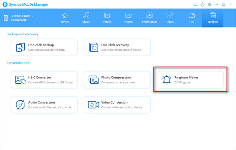This screenshot has width=236, height=150.
Task: Click the One click backup icon
Action: tap(21, 47)
